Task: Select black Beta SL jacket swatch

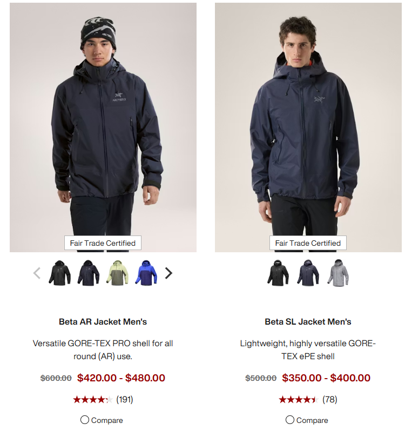Action: [278, 273]
